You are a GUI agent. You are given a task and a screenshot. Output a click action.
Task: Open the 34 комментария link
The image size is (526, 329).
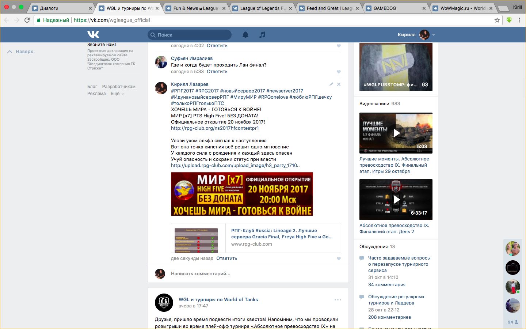(x=387, y=285)
